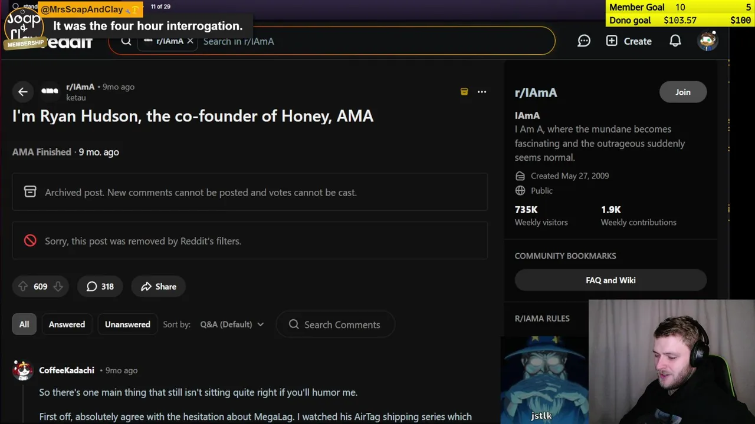
Task: Open the FAQ and Wiki bookmark
Action: 610,280
